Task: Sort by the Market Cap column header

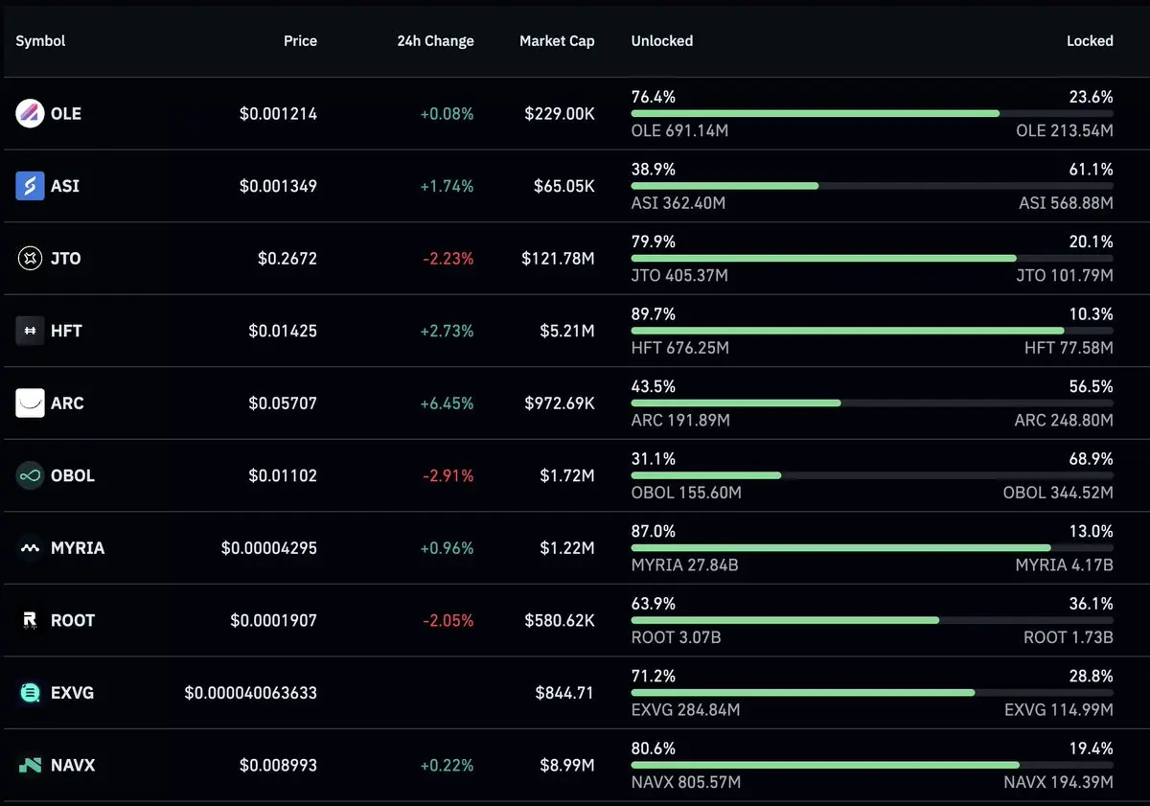Action: (x=557, y=41)
